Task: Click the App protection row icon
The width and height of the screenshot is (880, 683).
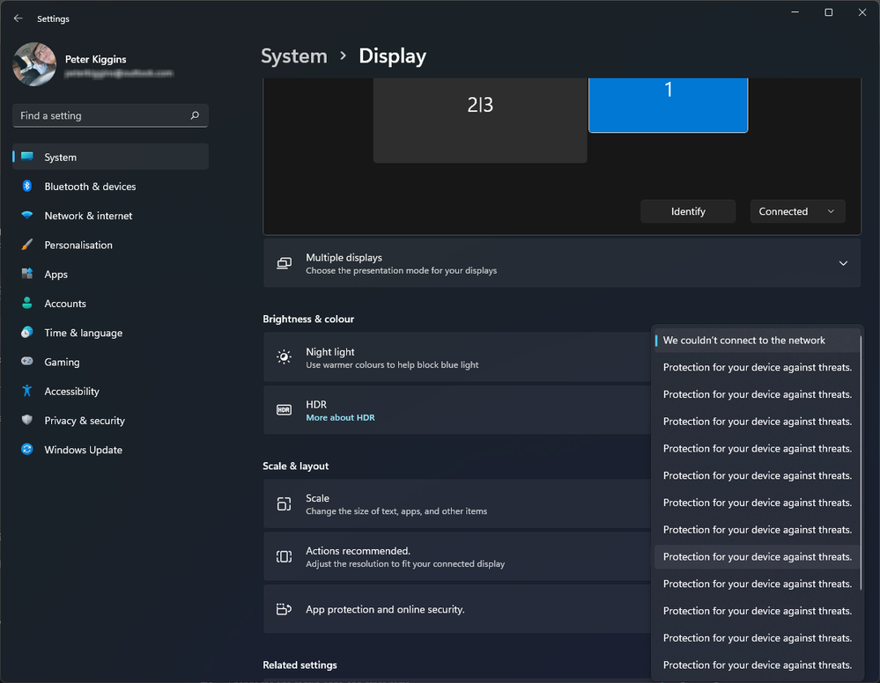Action: point(284,609)
